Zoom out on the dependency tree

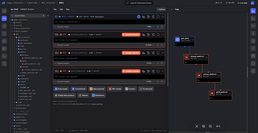[x=210, y=126]
